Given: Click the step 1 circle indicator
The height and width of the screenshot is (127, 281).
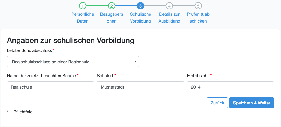Looking at the screenshot, I should coord(82,6).
